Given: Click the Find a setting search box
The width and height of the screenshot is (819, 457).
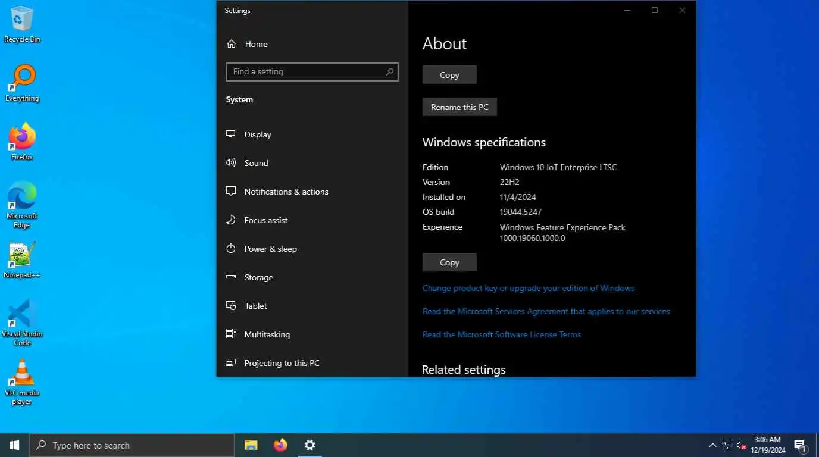Looking at the screenshot, I should pyautogui.click(x=312, y=72).
